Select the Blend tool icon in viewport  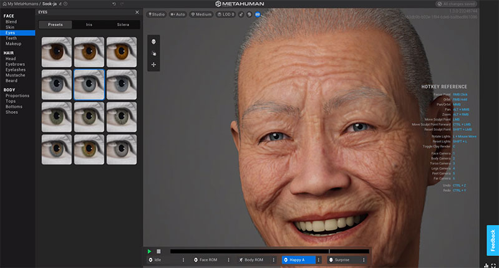(153, 42)
